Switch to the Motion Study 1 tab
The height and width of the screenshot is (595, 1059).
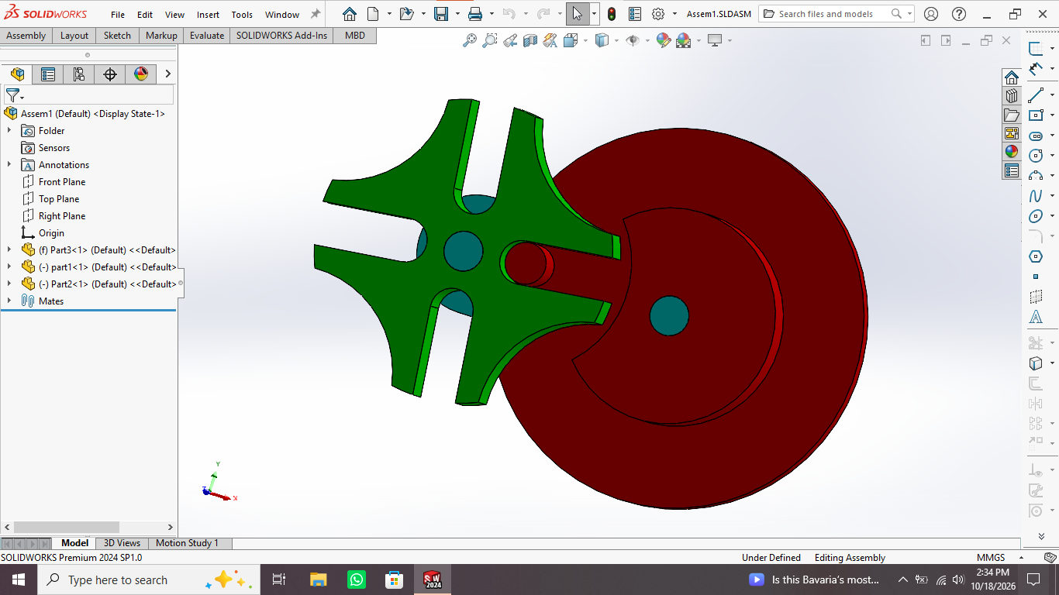coord(188,543)
